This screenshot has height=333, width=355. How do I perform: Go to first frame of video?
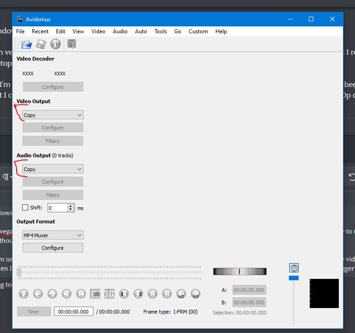153,294
